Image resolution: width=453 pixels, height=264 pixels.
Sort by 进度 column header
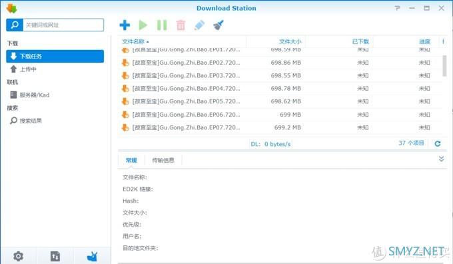(425, 41)
